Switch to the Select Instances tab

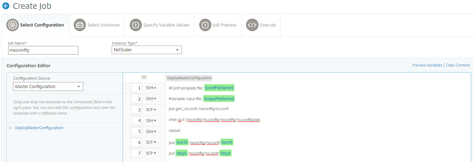[97, 25]
